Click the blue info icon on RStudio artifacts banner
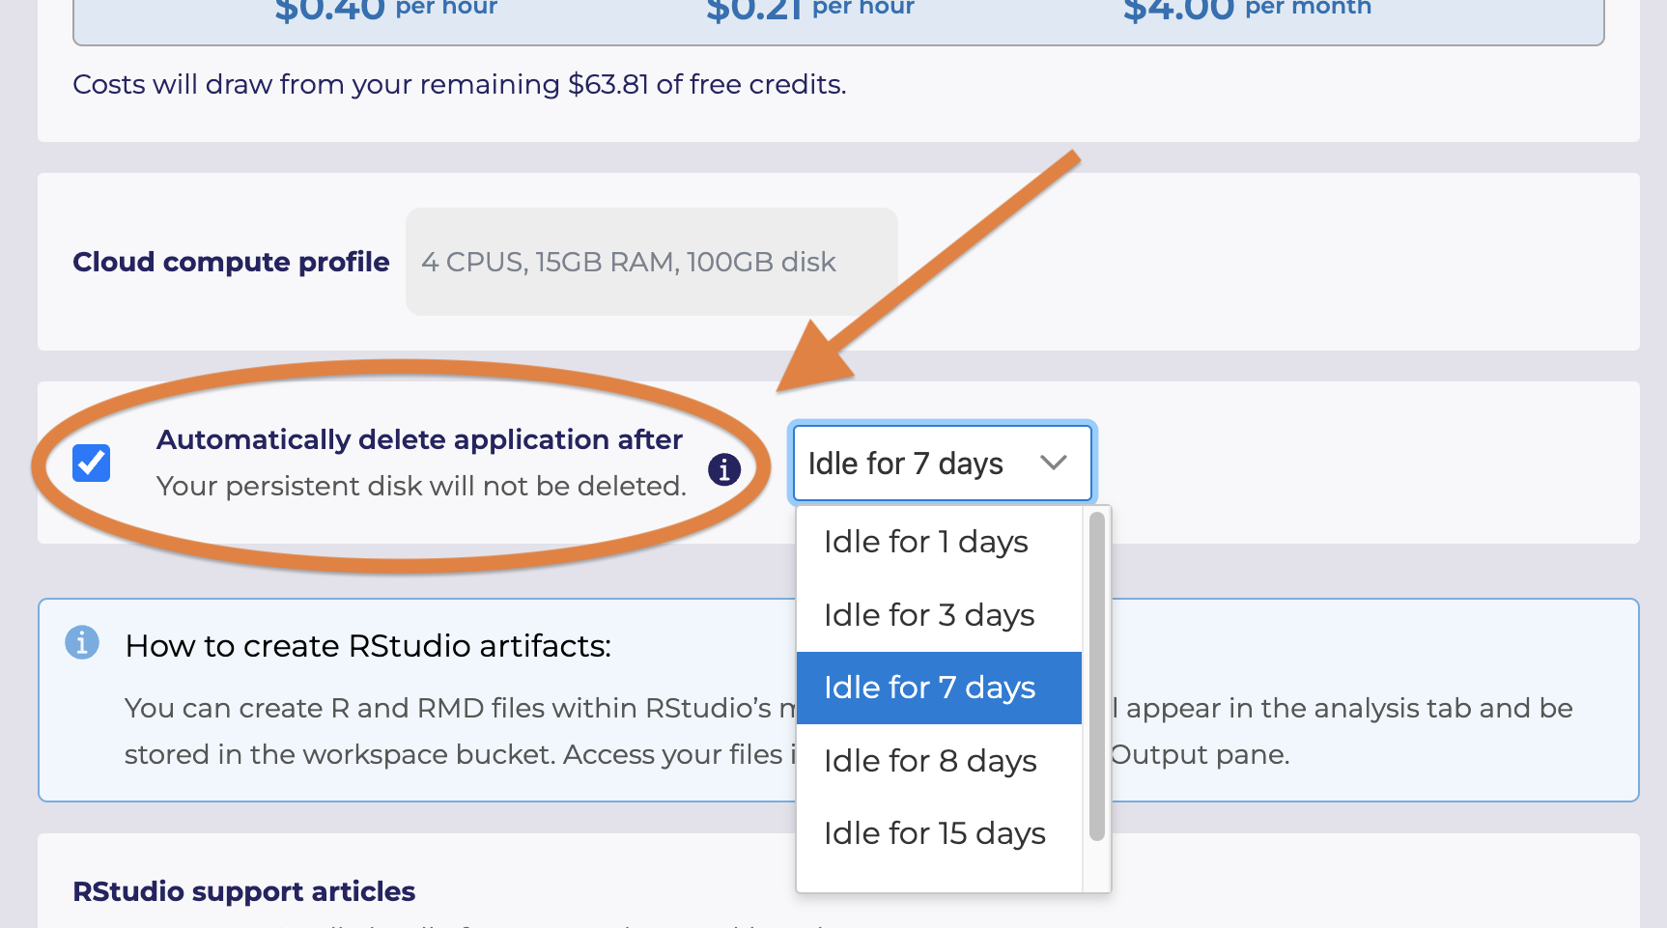The image size is (1667, 928). pyautogui.click(x=82, y=642)
